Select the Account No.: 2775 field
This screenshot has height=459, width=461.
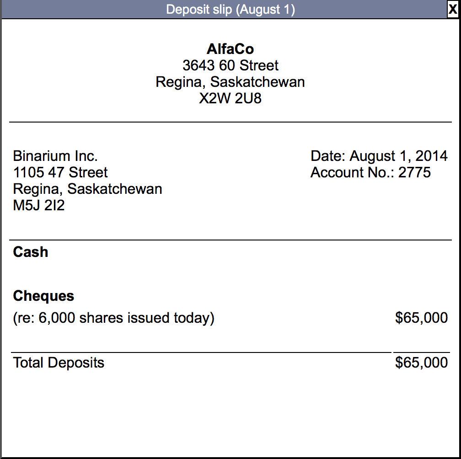pos(370,172)
